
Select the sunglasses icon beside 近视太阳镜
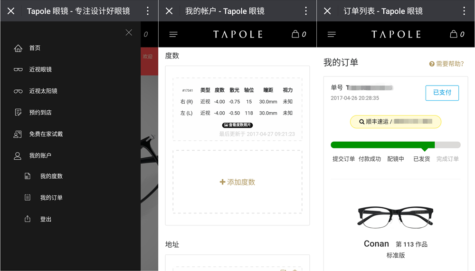tap(18, 91)
